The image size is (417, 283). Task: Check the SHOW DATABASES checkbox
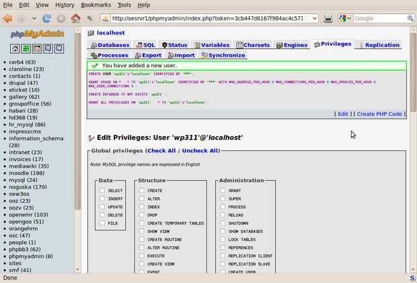coord(223,231)
